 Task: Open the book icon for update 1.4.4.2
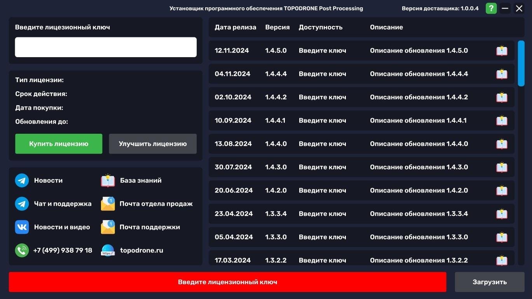point(502,98)
